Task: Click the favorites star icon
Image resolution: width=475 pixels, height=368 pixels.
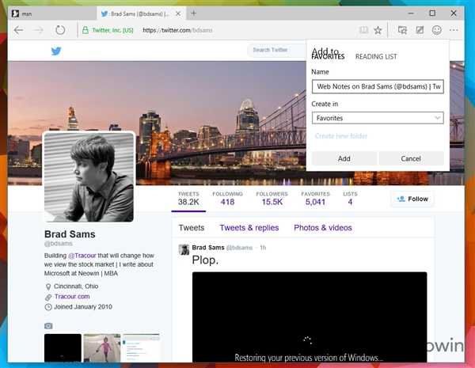Action: point(378,30)
